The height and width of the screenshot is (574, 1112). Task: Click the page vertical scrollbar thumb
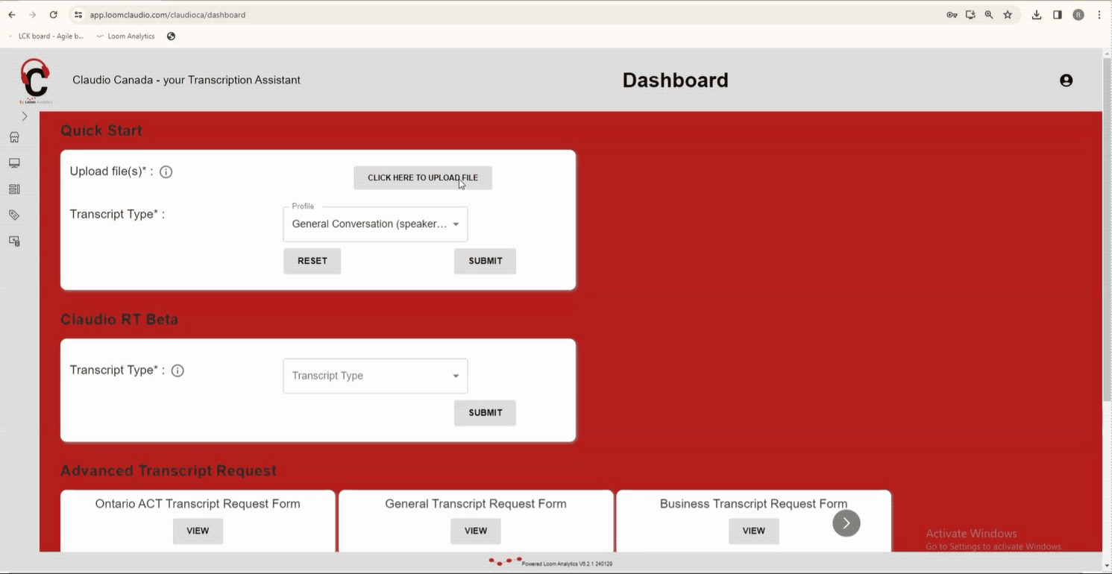[x=1107, y=230]
